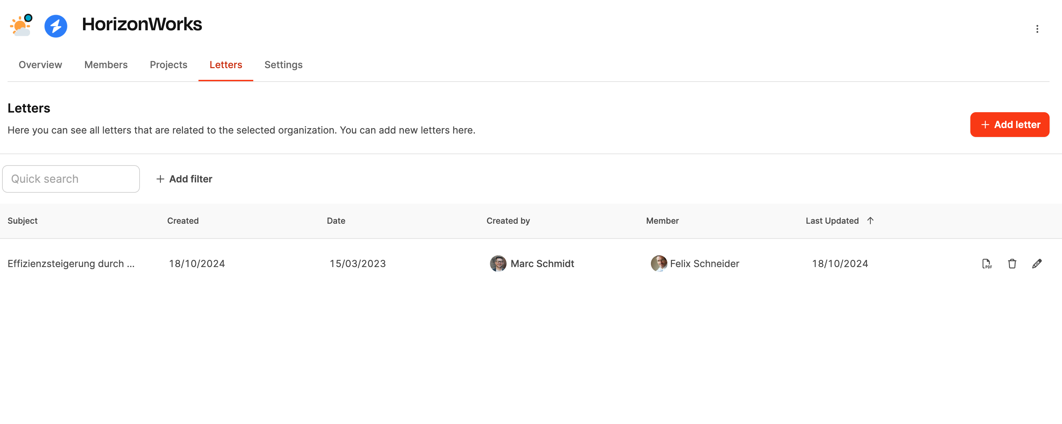The image size is (1062, 424).
Task: Delete the letter with the trash icon
Action: coord(1012,264)
